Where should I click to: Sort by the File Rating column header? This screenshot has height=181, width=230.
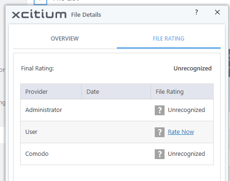click(x=182, y=91)
